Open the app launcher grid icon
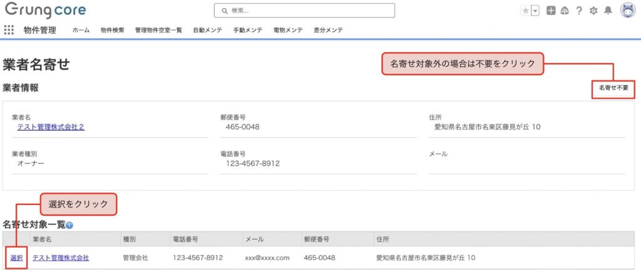Viewport: 641px width, 270px height. point(9,30)
